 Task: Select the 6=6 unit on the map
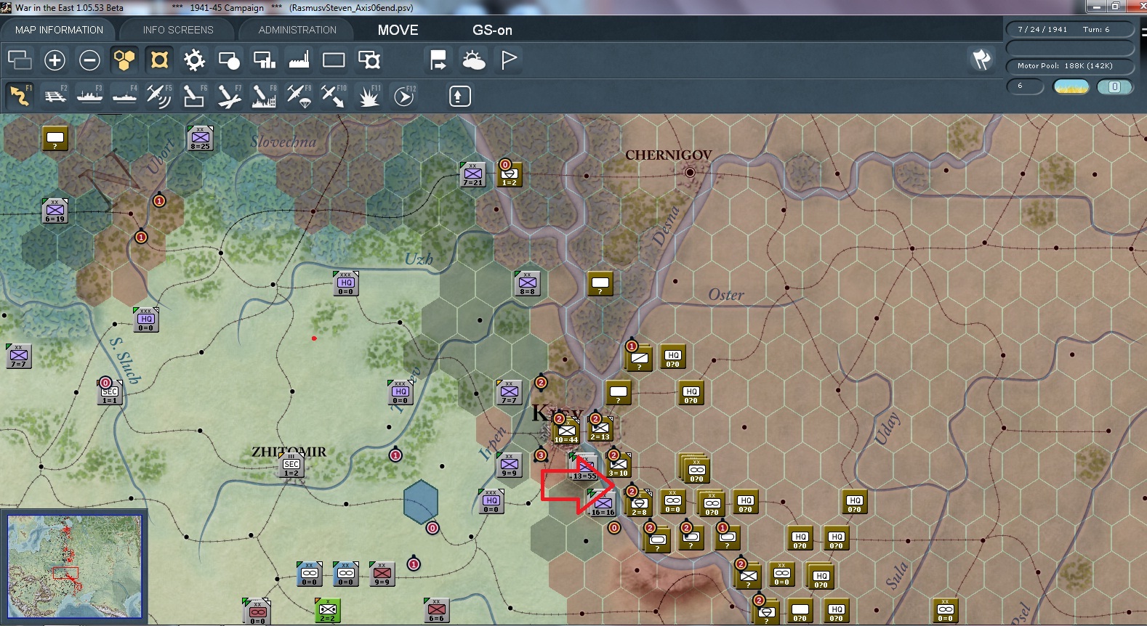click(437, 610)
